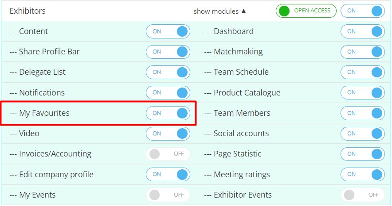Toggle the Share Profile Bar switch
The image size is (392, 206).
click(168, 52)
